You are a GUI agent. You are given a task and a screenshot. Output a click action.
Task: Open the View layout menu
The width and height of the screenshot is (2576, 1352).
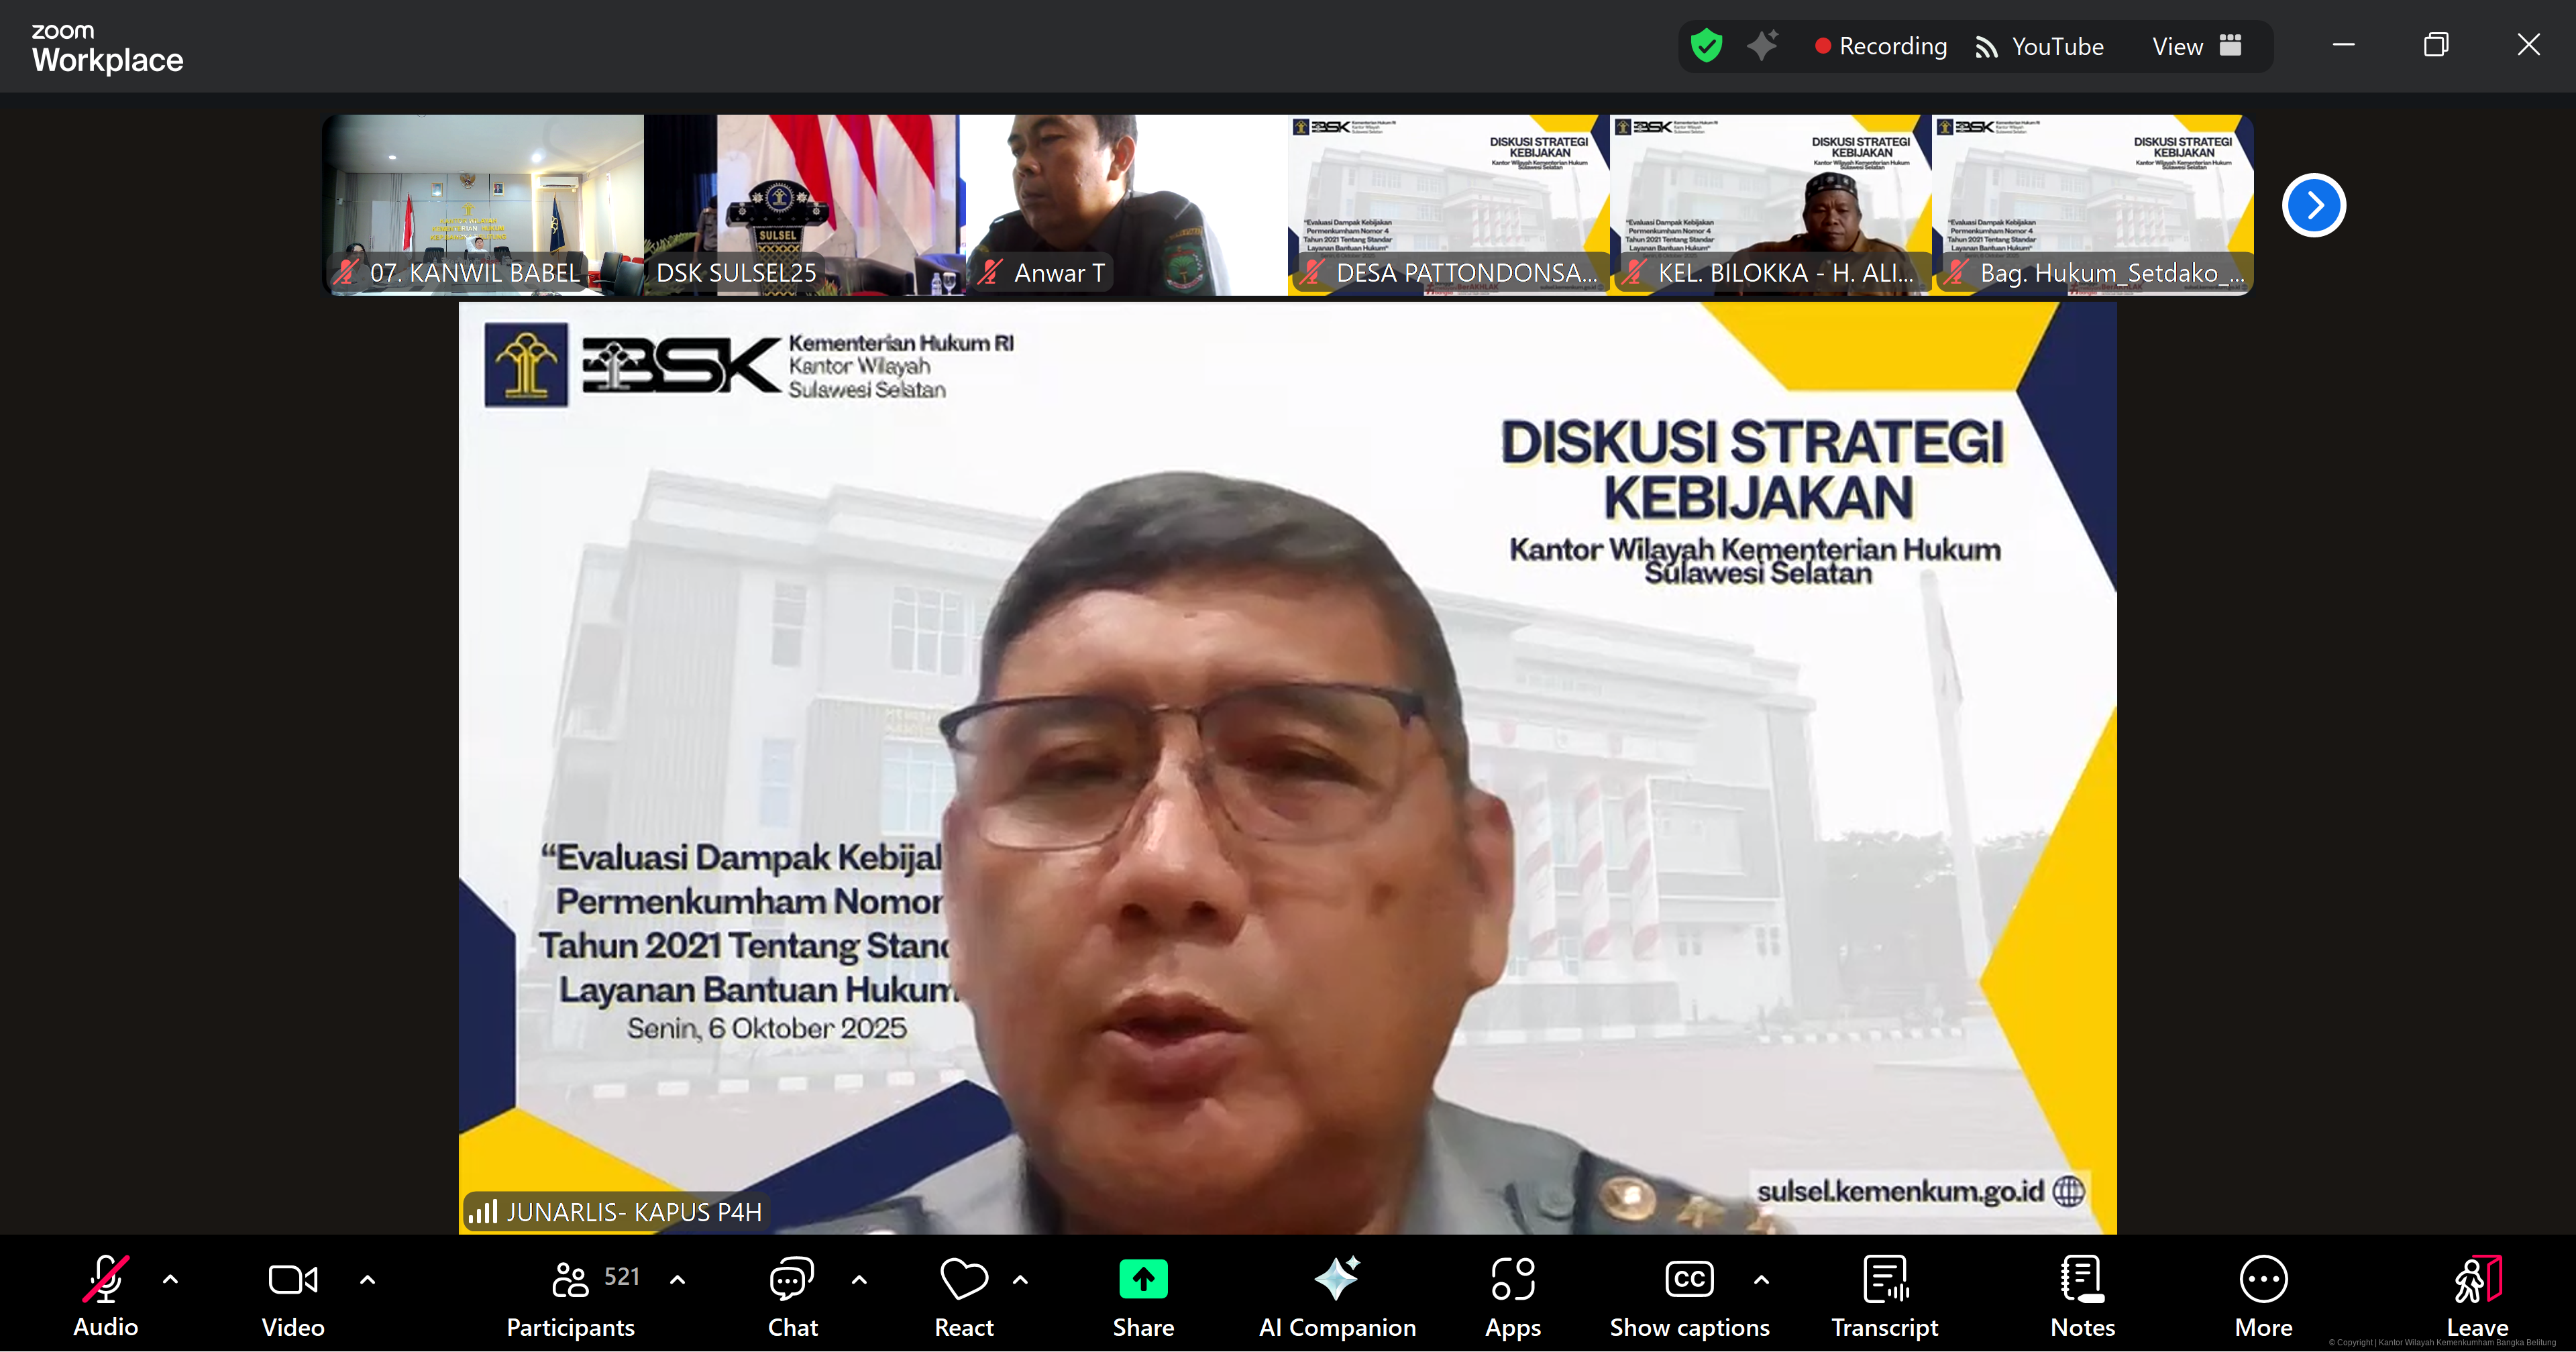coord(2196,46)
